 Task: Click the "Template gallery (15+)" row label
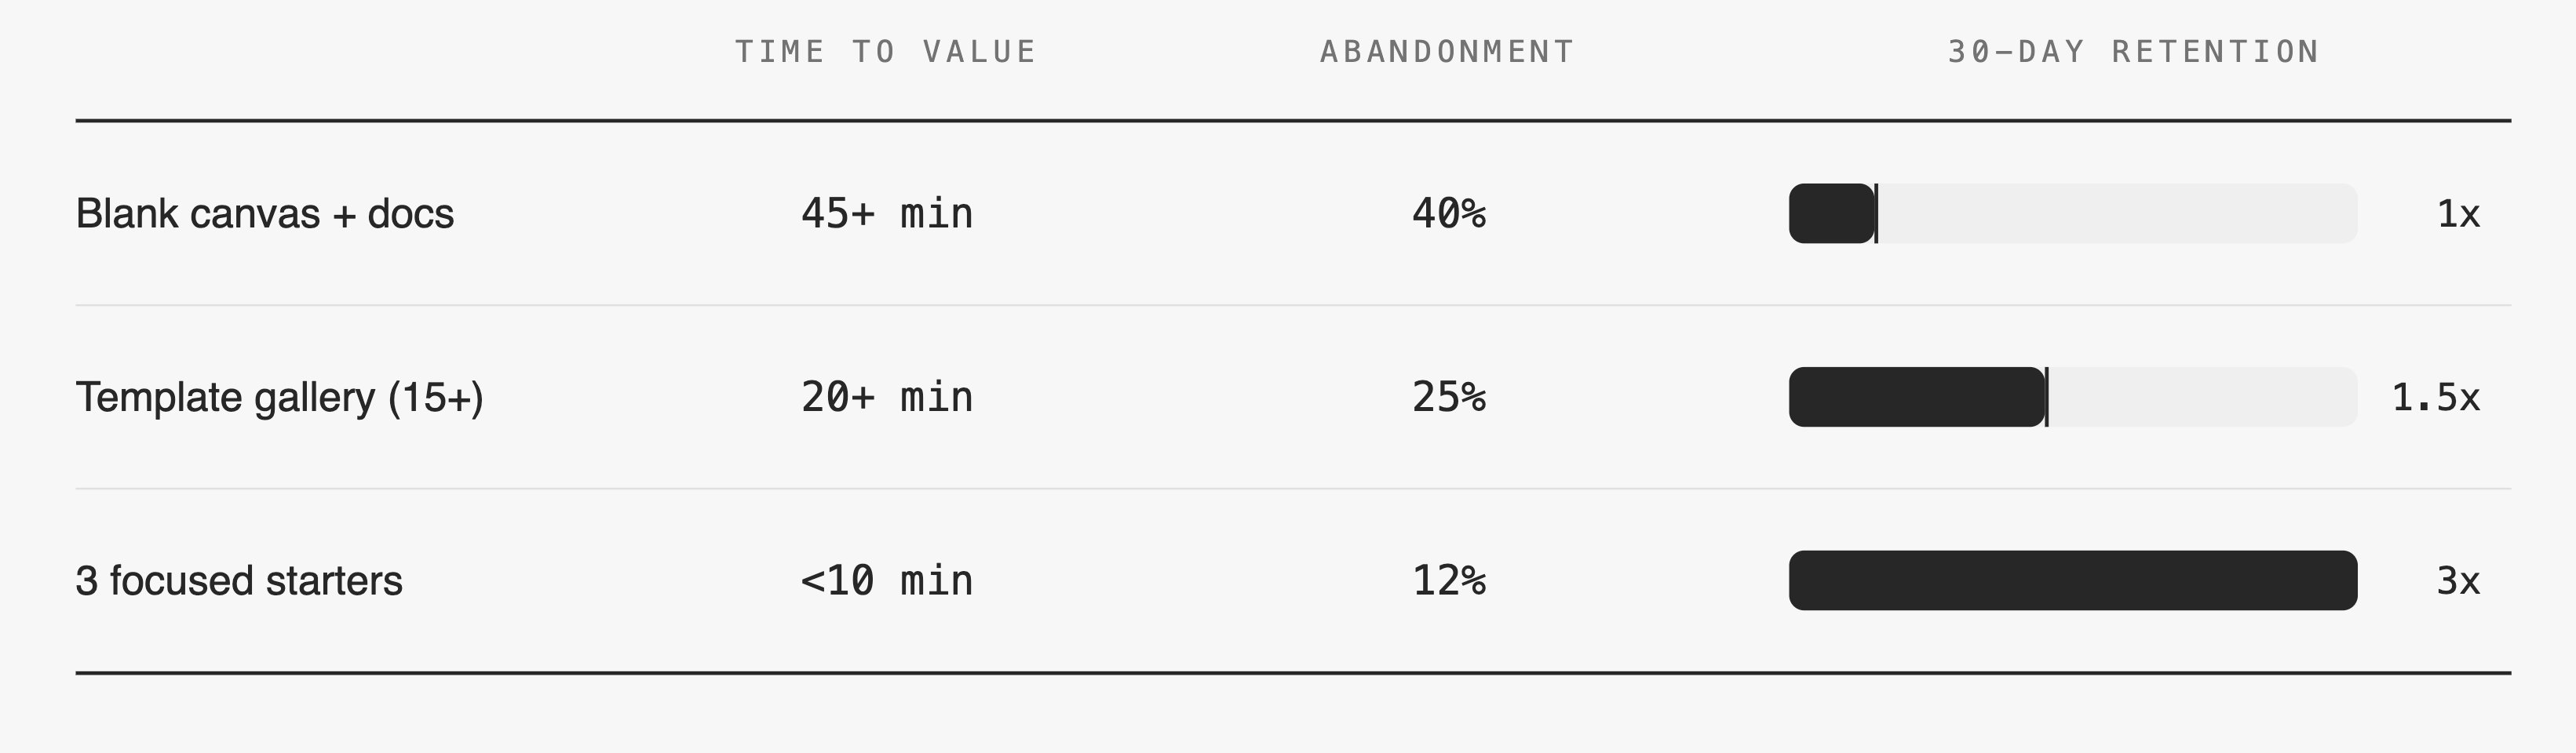(279, 398)
